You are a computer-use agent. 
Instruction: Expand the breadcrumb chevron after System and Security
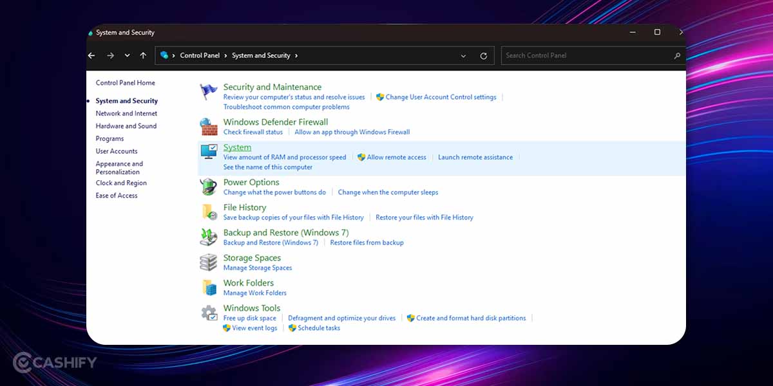coord(296,55)
